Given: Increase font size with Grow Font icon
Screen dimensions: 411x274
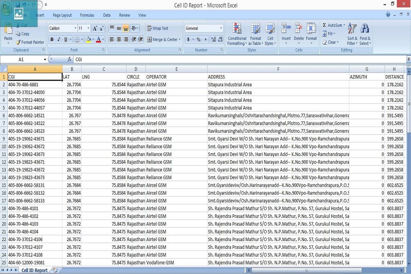Looking at the screenshot, I should click(x=95, y=28).
